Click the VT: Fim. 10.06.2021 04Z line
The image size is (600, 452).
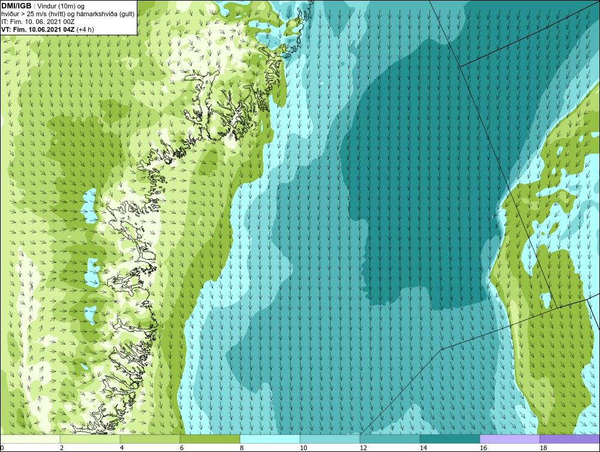(47, 29)
